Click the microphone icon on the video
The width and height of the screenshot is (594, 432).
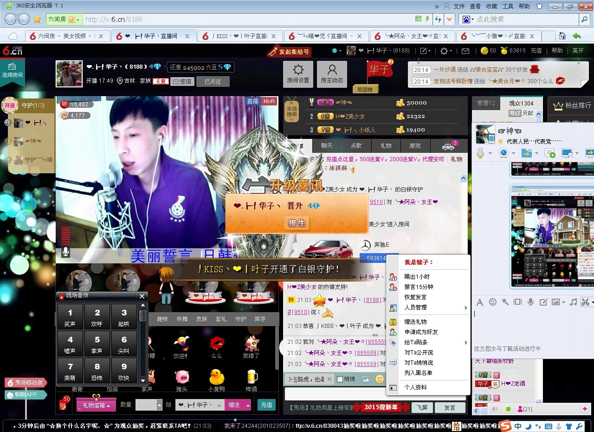[x=66, y=252]
